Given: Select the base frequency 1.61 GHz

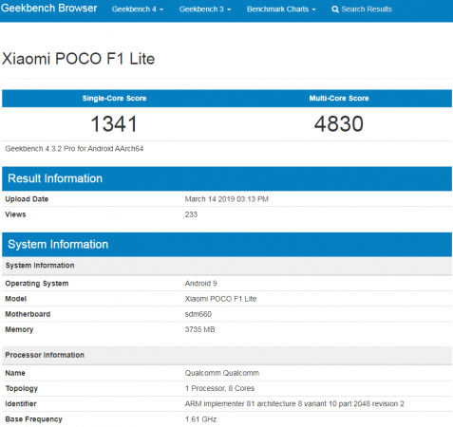Looking at the screenshot, I should click(201, 419).
